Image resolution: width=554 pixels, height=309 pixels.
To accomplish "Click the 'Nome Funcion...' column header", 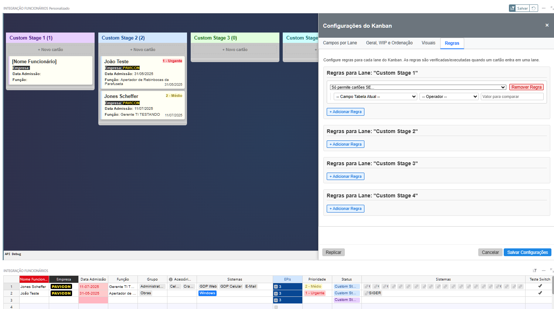I will pyautogui.click(x=34, y=279).
